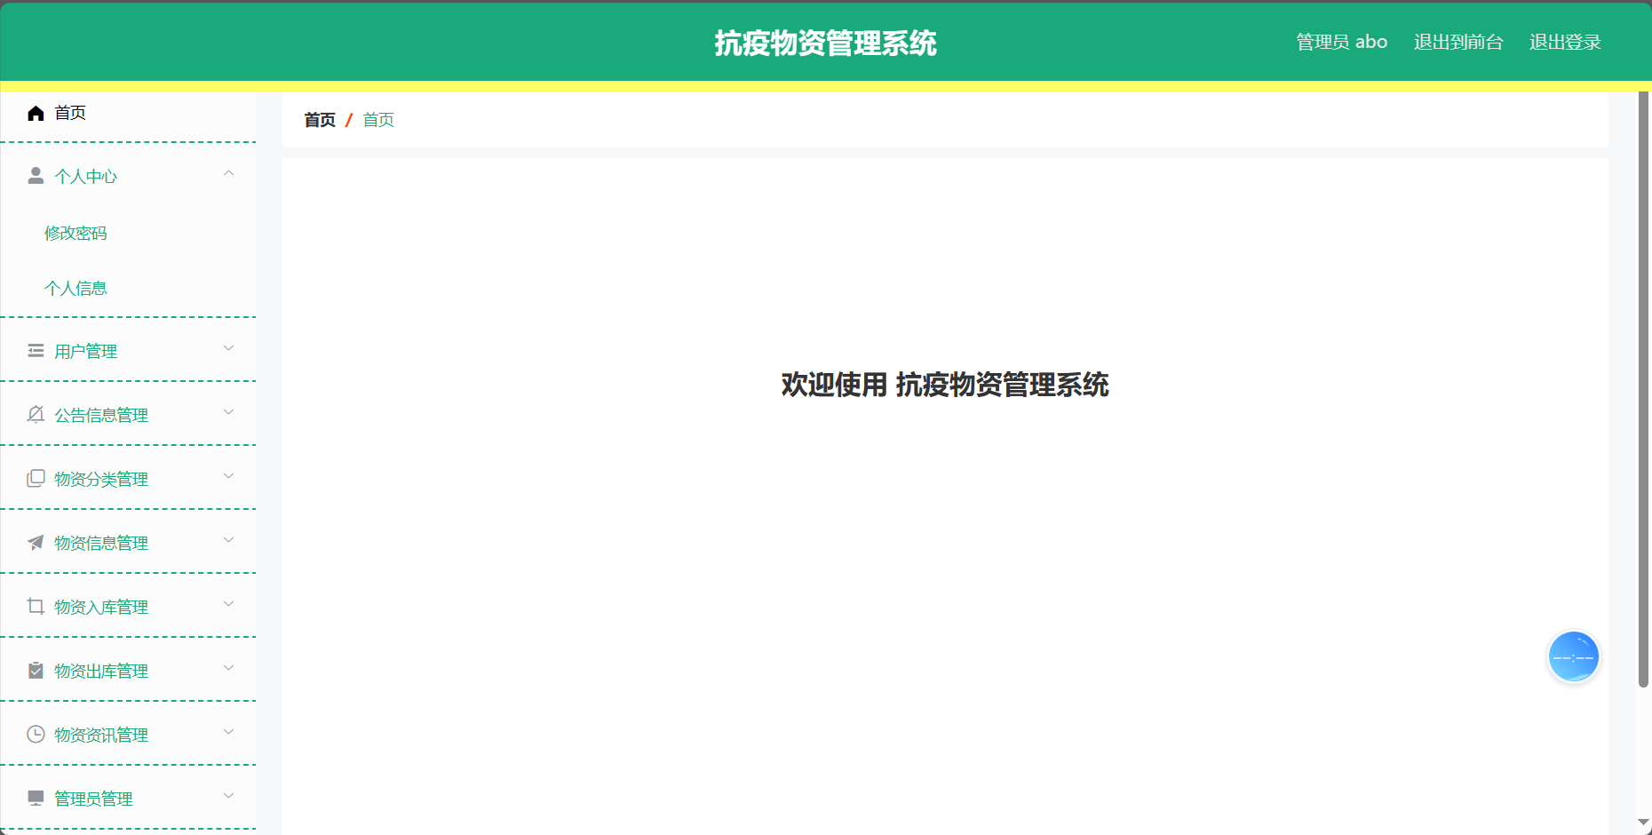The image size is (1652, 835).
Task: Select the 物资资讯管理 menu label
Action: click(101, 735)
